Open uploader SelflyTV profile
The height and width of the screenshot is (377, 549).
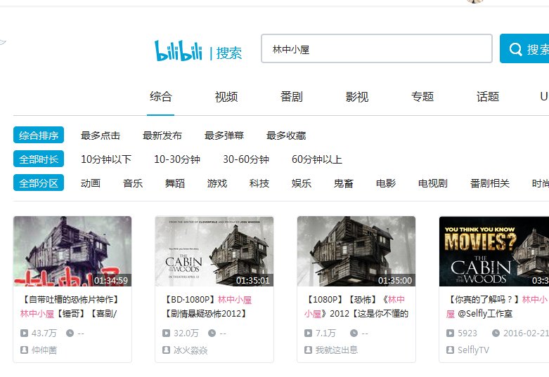click(473, 350)
